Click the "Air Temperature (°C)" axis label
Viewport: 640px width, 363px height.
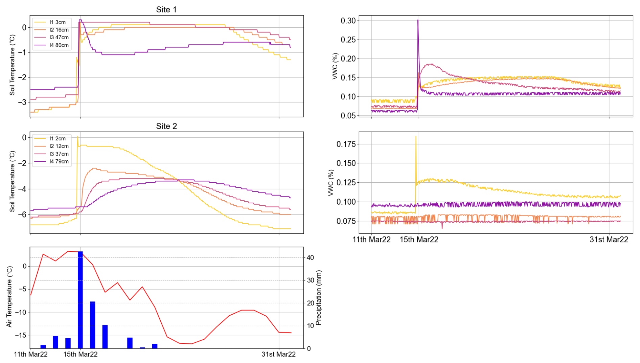9,297
